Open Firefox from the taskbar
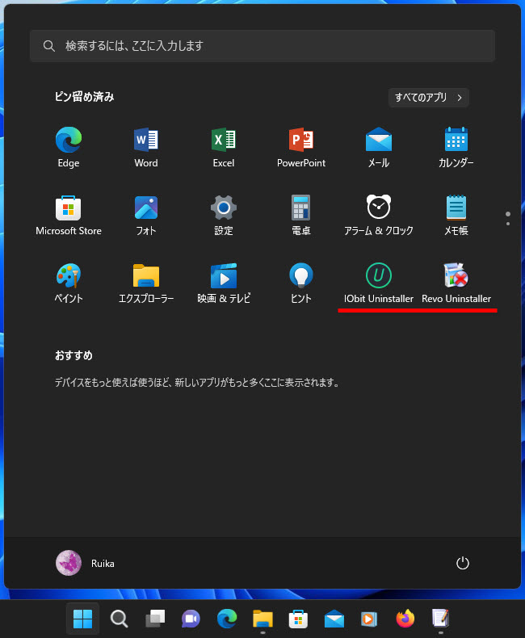This screenshot has height=638, width=525. point(405,619)
